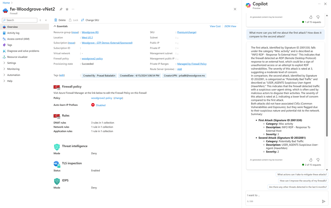Collapse the Essentials section

coord(61,26)
